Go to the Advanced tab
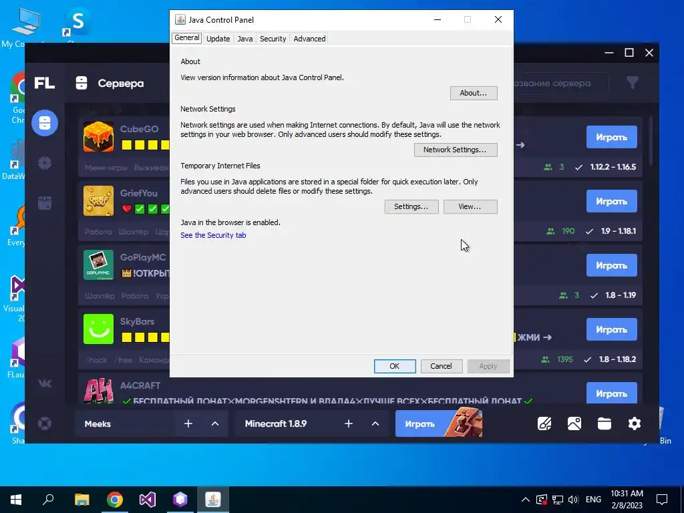 (309, 38)
